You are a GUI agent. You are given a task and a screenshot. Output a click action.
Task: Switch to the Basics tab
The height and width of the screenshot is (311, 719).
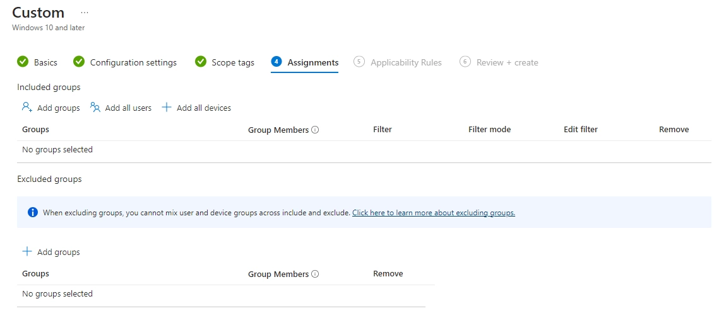point(45,62)
